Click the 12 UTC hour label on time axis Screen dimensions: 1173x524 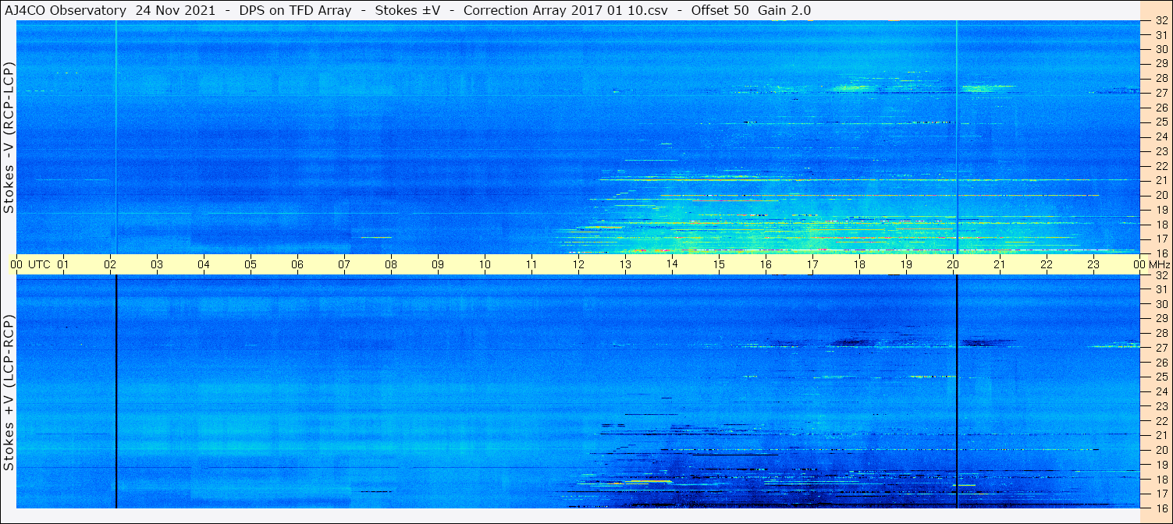point(578,264)
